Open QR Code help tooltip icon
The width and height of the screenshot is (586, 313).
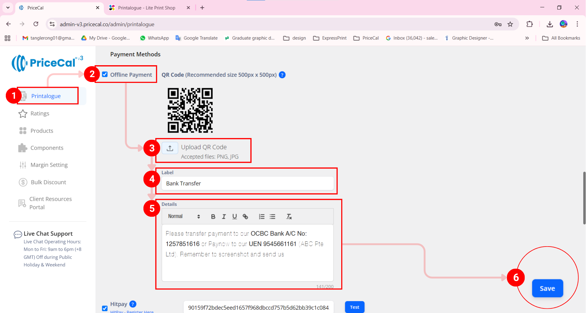pos(282,75)
